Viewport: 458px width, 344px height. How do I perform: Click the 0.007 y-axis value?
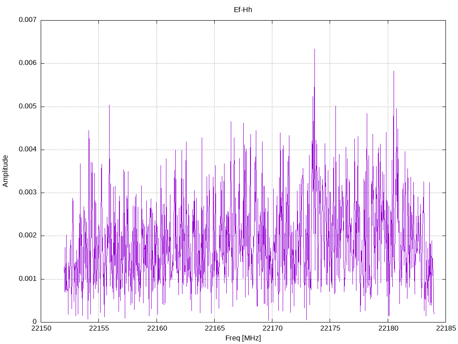tap(28, 20)
